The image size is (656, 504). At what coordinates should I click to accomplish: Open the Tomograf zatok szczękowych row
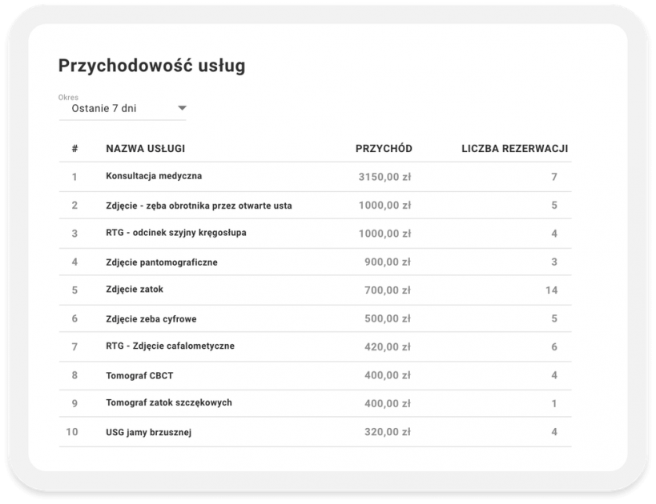[315, 403]
